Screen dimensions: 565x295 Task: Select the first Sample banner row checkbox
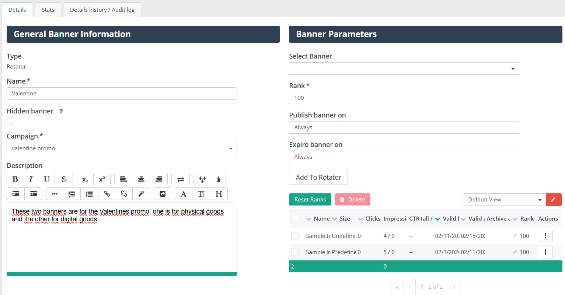295,236
